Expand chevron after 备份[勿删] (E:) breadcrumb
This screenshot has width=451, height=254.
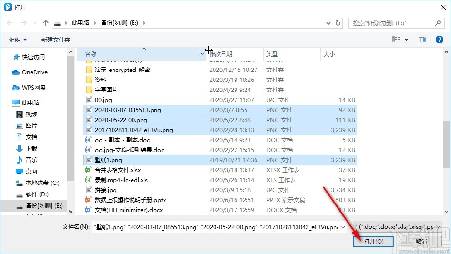tap(144, 23)
